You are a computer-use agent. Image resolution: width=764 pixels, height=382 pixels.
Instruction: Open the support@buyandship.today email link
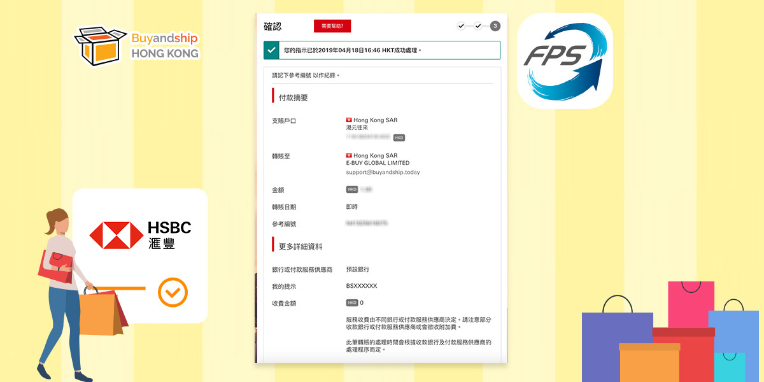coord(383,172)
